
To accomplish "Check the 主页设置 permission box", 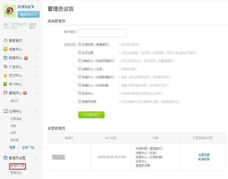I will click(80, 53).
